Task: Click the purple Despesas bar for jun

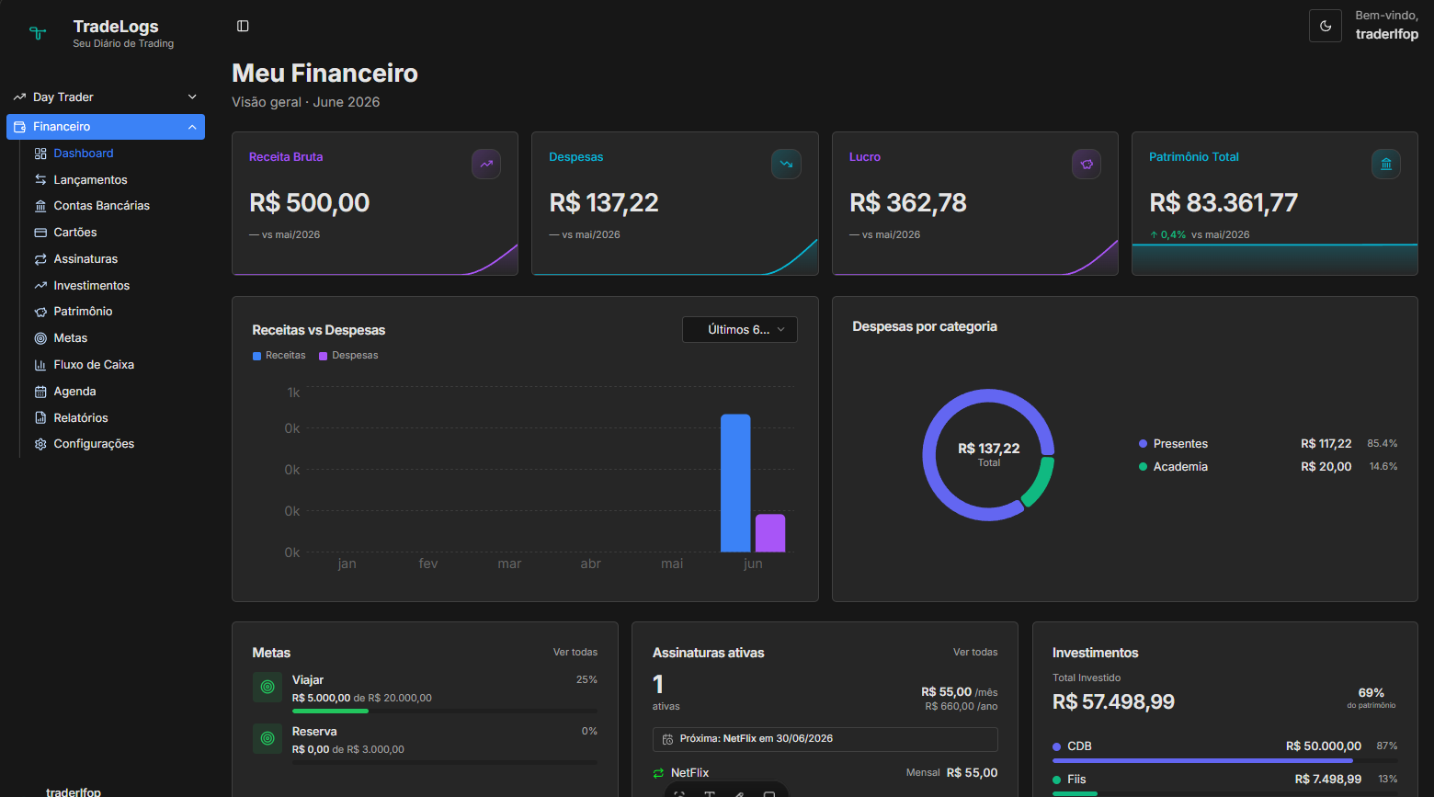Action: tap(770, 532)
